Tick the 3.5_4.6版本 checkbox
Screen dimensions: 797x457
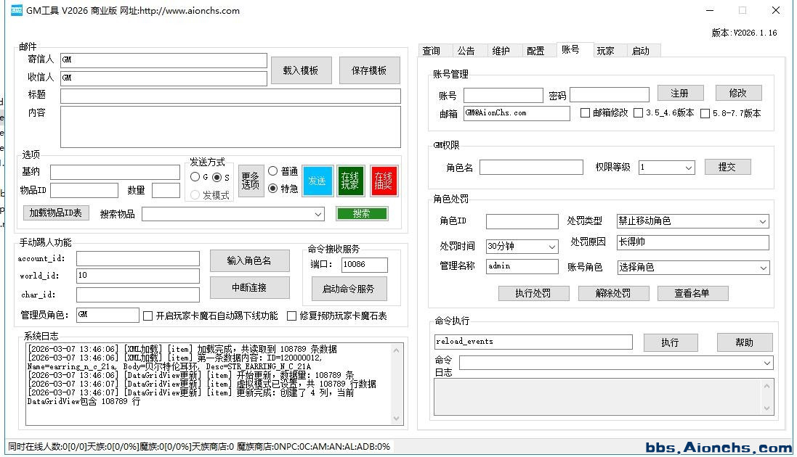point(639,113)
